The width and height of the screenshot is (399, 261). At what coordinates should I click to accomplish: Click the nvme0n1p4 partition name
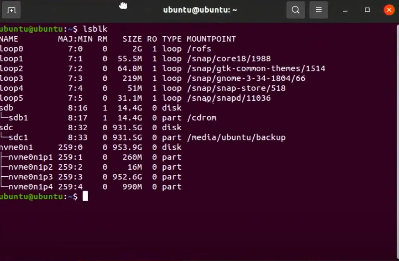click(30, 186)
